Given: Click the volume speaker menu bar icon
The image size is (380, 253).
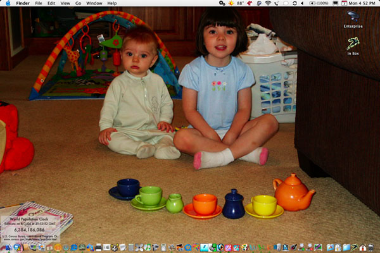Looking at the screenshot, I should [302, 3].
